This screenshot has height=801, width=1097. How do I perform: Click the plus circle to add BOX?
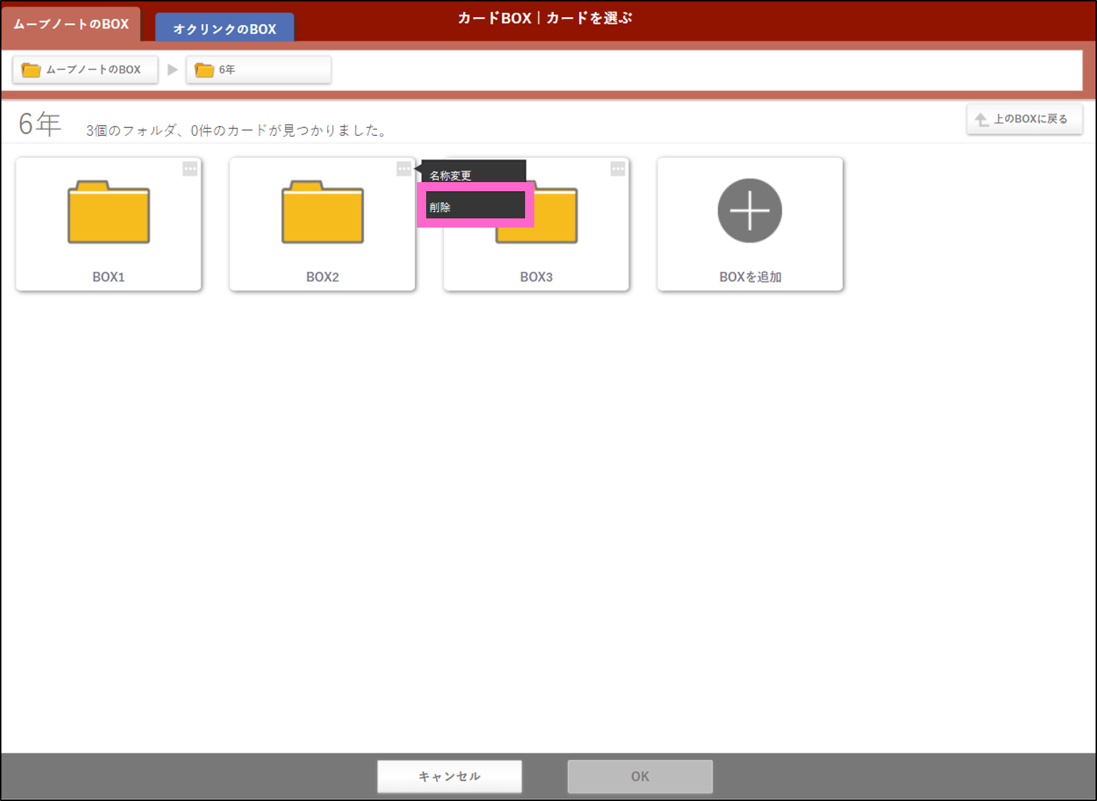coord(749,211)
